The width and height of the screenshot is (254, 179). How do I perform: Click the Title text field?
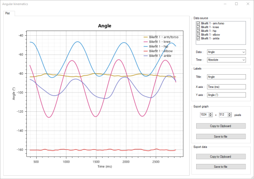click(x=226, y=77)
